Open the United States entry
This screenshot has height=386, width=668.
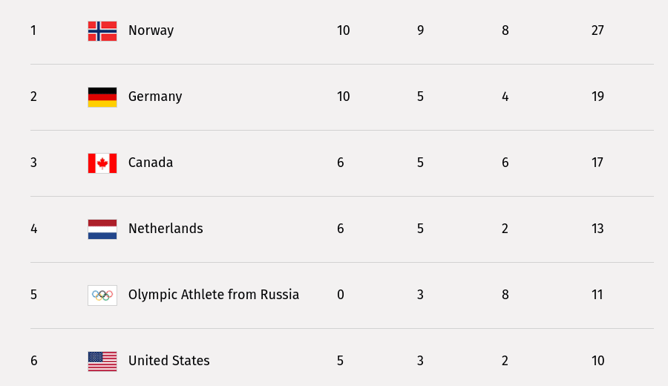[x=169, y=361]
